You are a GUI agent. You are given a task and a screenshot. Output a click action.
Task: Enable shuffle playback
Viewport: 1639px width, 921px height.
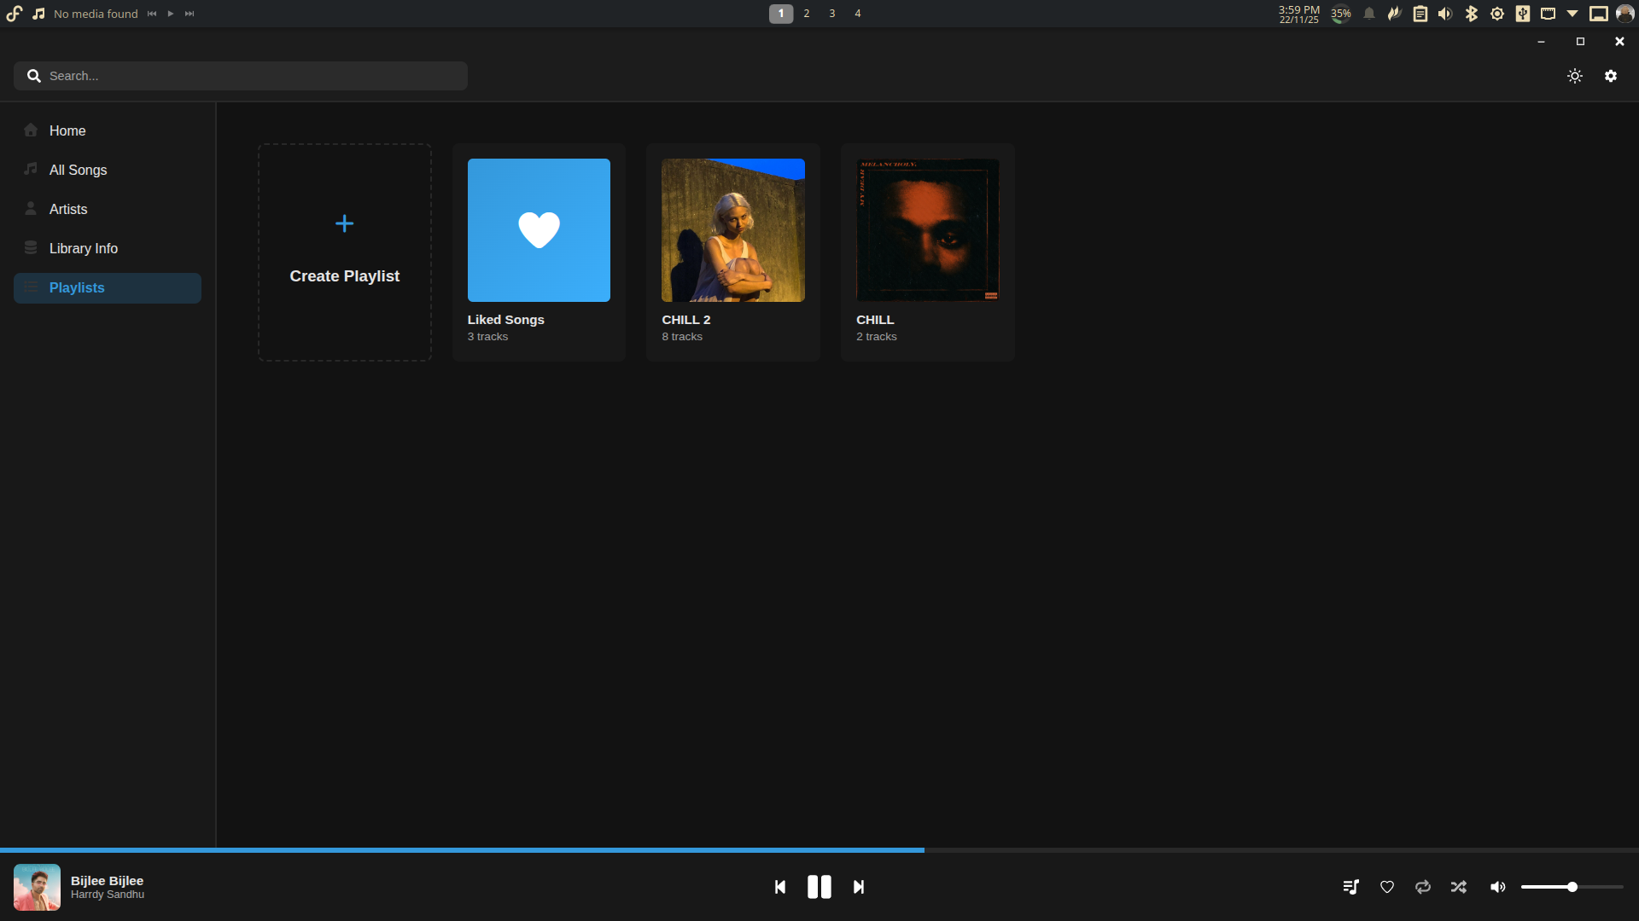click(1458, 887)
